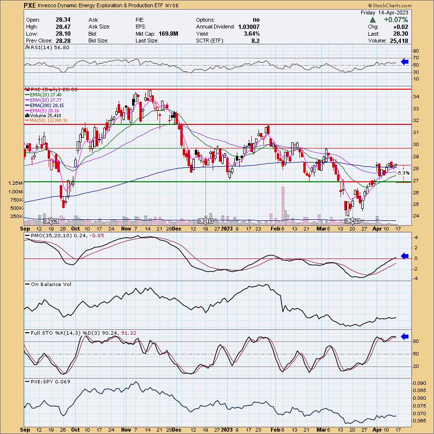This screenshot has width=434, height=434.
Task: Click the EMA(20) 27.48 legend entry
Action: 44,95
